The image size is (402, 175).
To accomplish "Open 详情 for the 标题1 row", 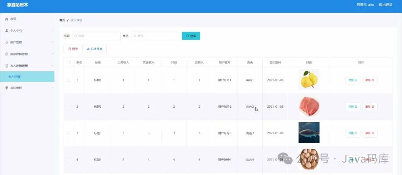I will 353,80.
